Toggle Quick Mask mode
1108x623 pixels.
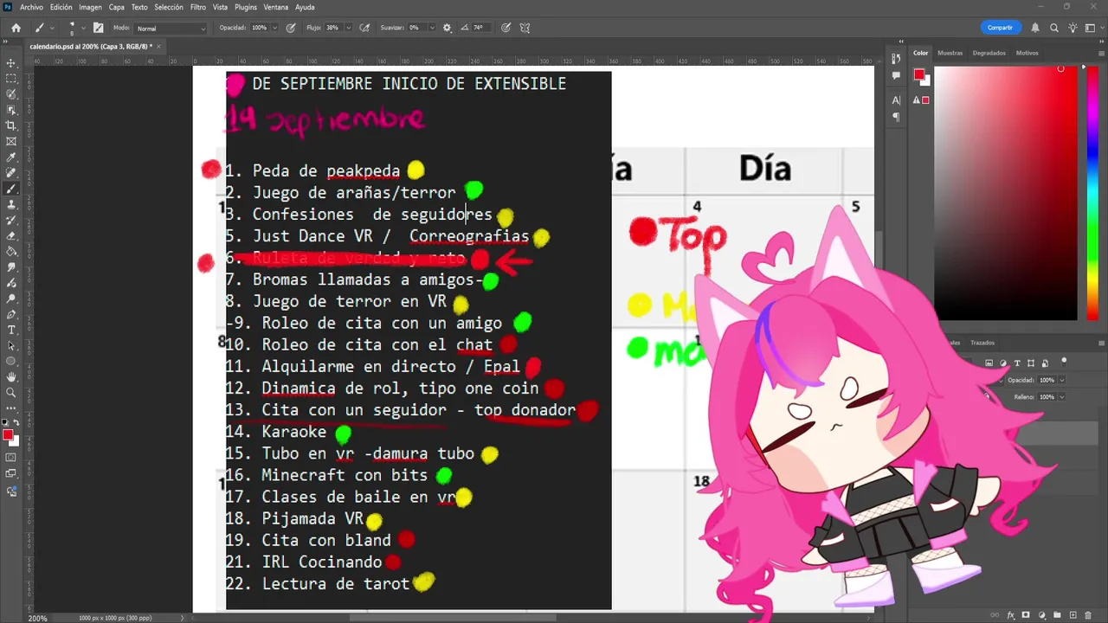11,457
